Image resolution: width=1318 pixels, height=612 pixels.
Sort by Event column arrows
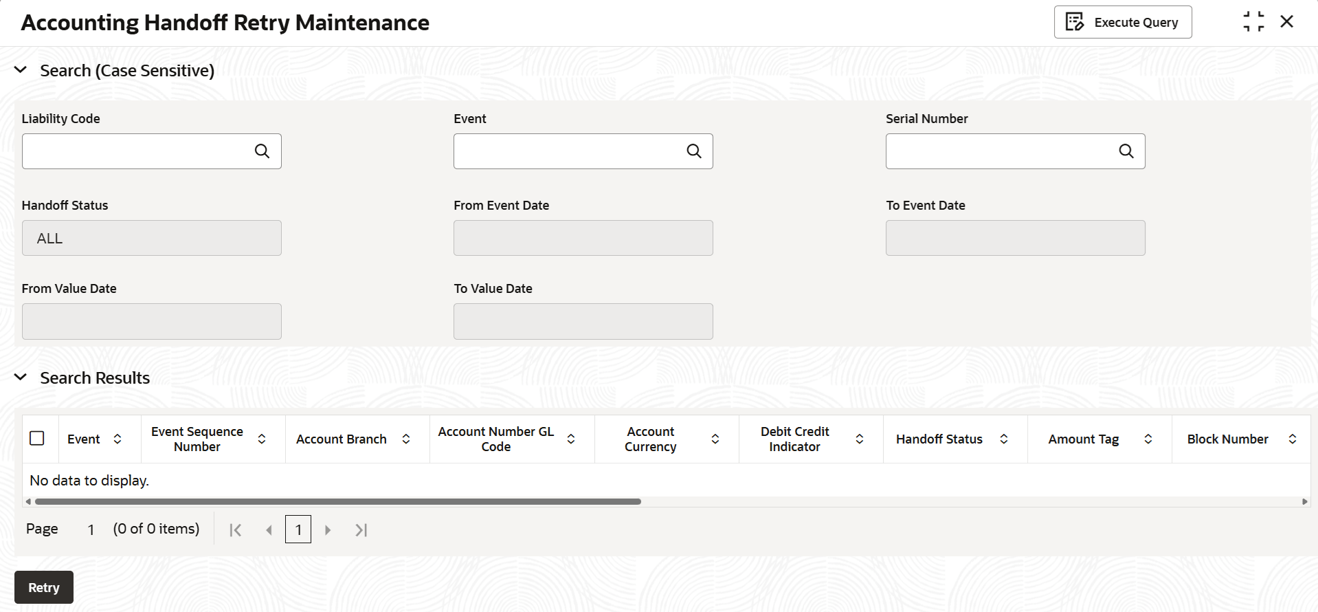coord(118,439)
